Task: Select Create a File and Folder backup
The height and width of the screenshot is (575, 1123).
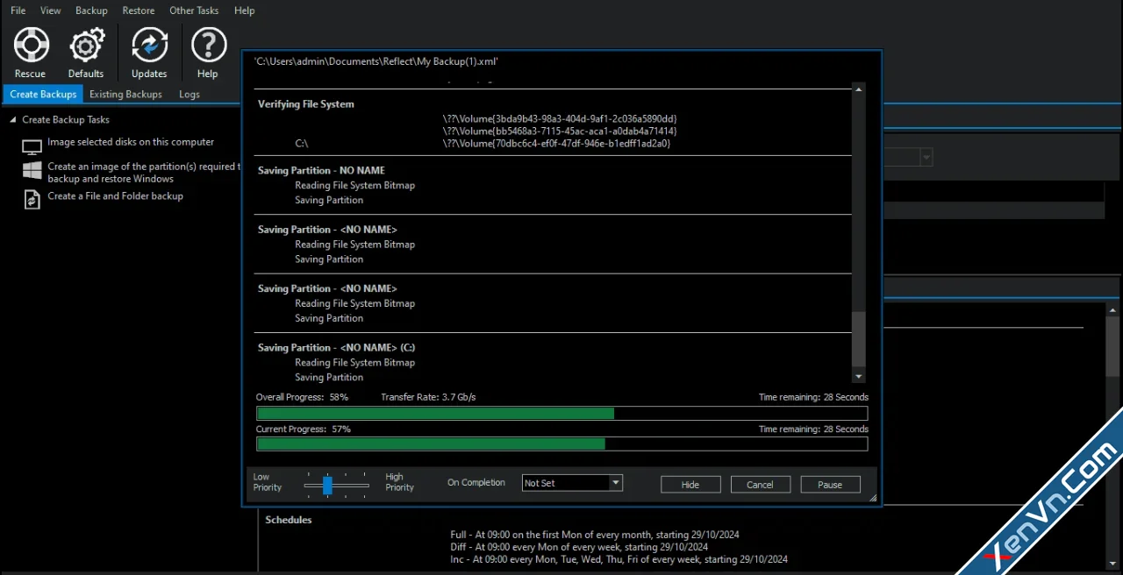Action: (115, 196)
